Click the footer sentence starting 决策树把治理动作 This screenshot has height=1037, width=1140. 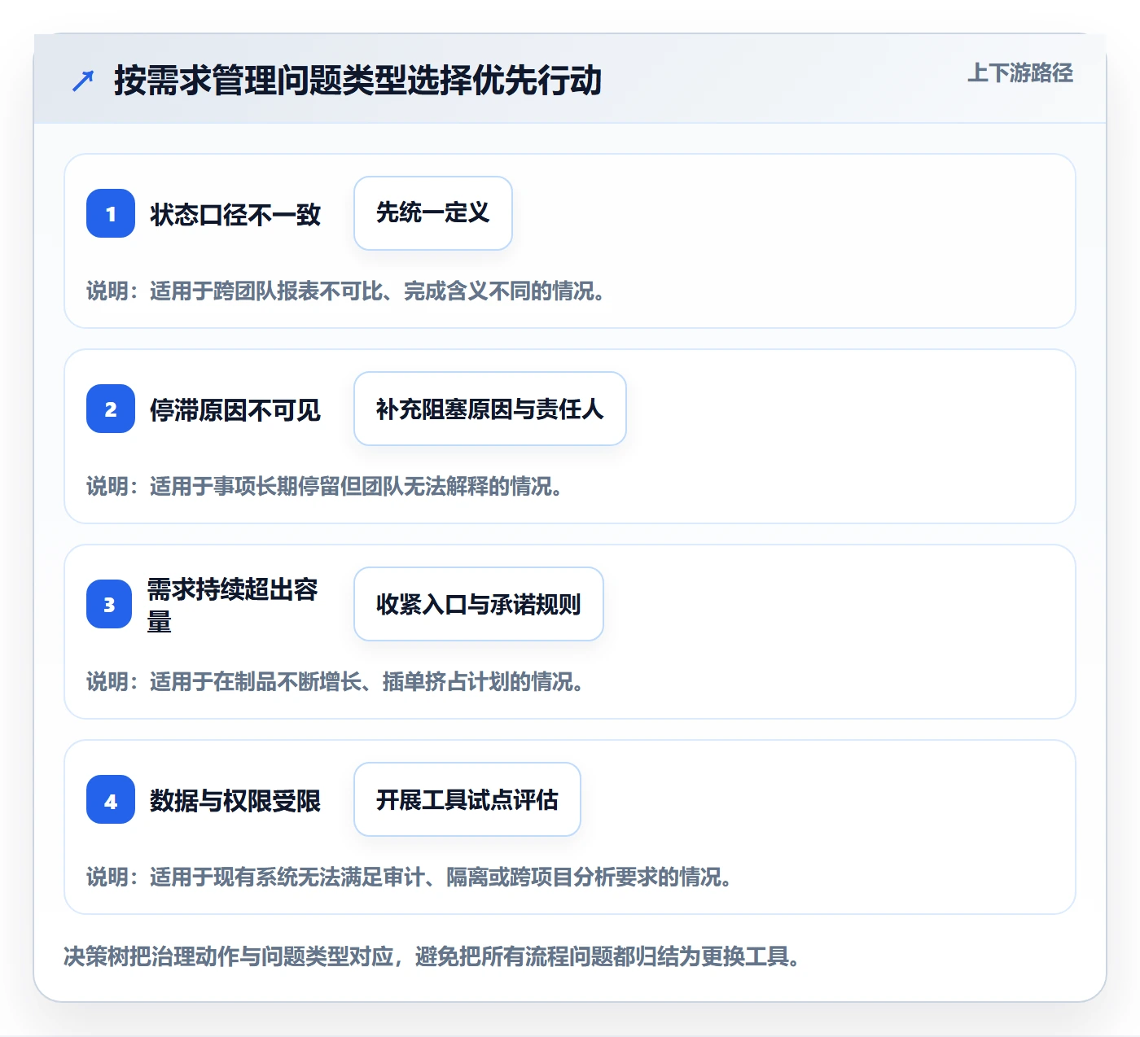tap(432, 956)
